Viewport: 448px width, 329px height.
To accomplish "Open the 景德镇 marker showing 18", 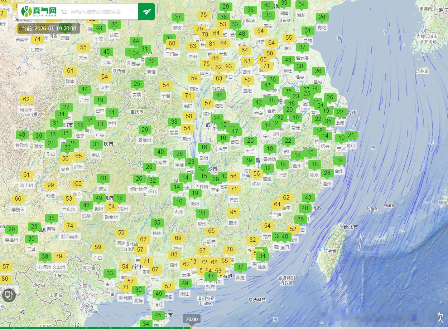I will 270,149.
